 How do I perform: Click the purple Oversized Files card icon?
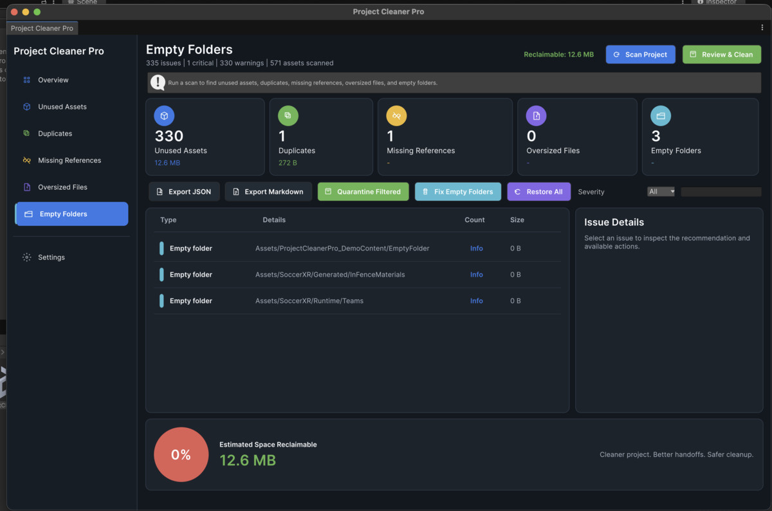tap(536, 116)
